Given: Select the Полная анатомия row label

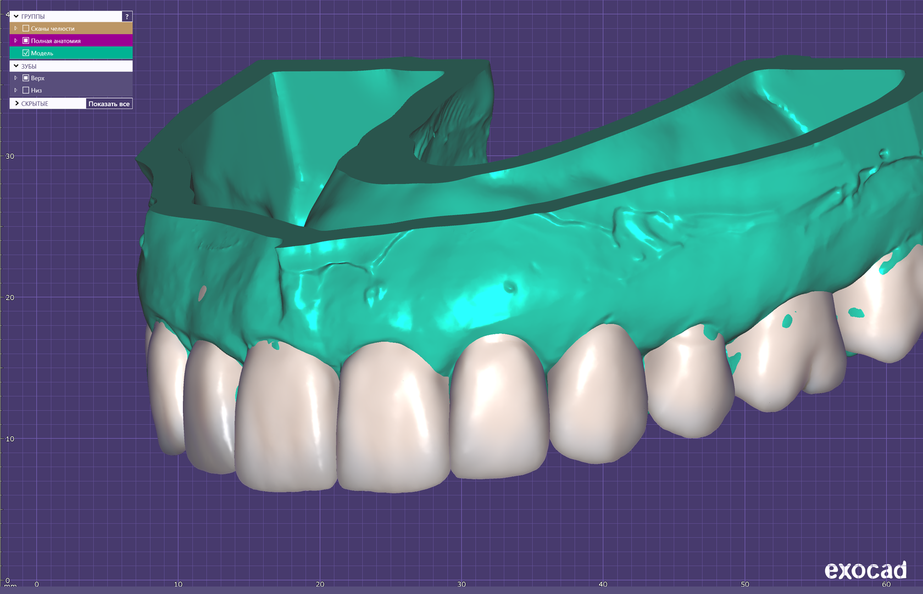Looking at the screenshot, I should tap(55, 41).
